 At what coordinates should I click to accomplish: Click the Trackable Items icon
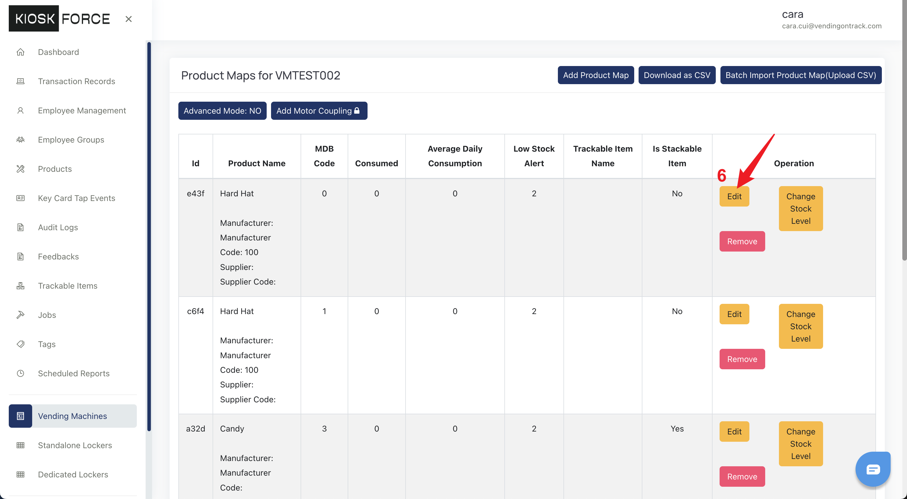coord(20,286)
